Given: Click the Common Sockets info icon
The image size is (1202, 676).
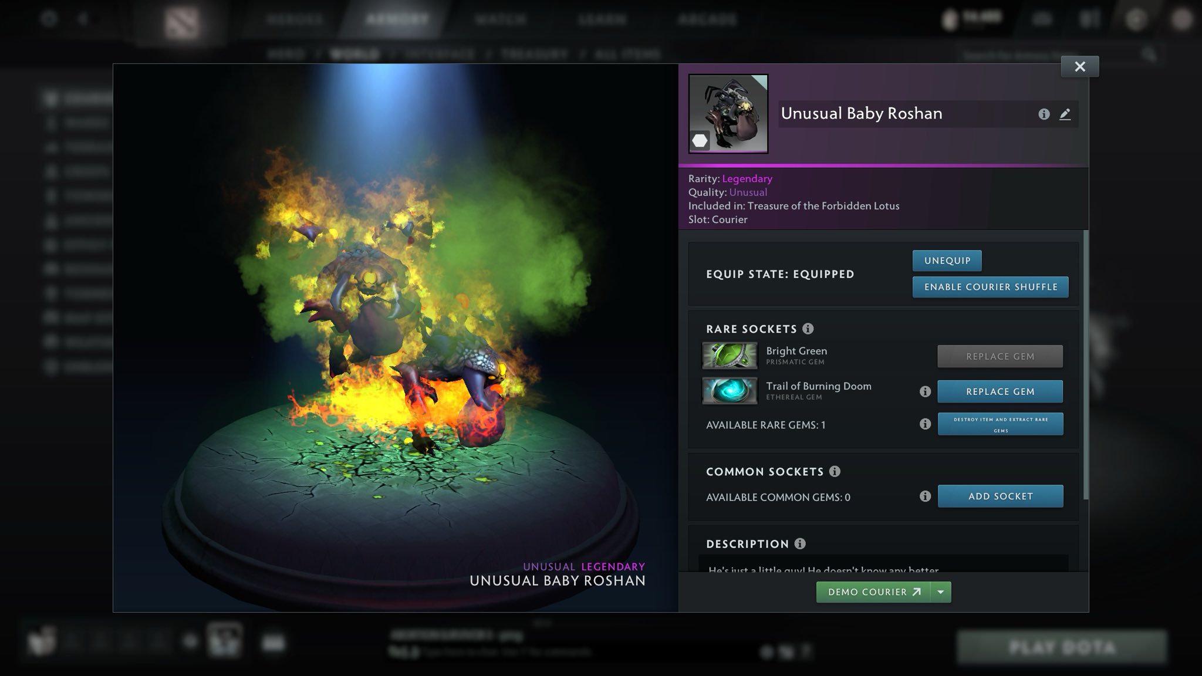Looking at the screenshot, I should point(835,471).
